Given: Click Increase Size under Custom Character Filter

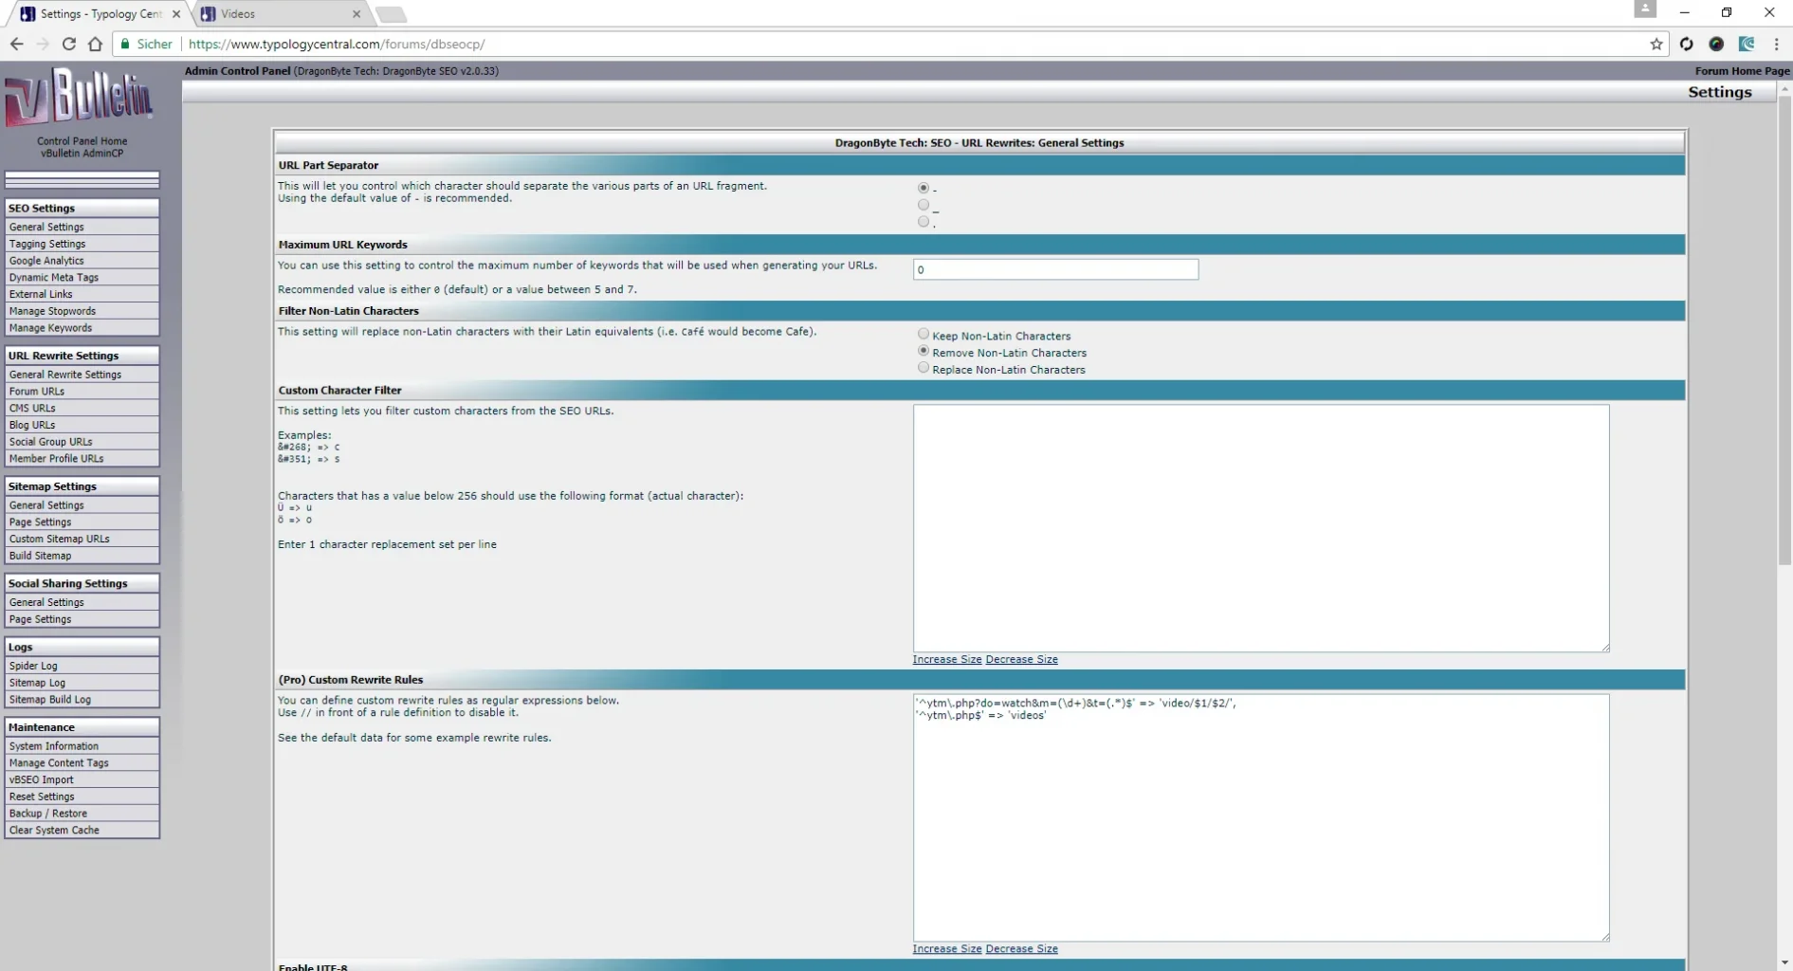Looking at the screenshot, I should [x=946, y=659].
